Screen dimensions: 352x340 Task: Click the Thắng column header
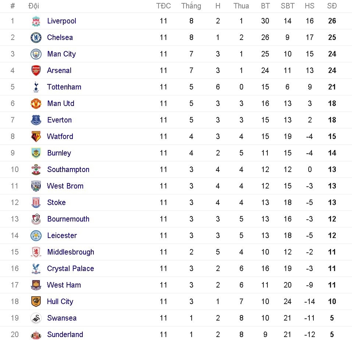pos(191,6)
